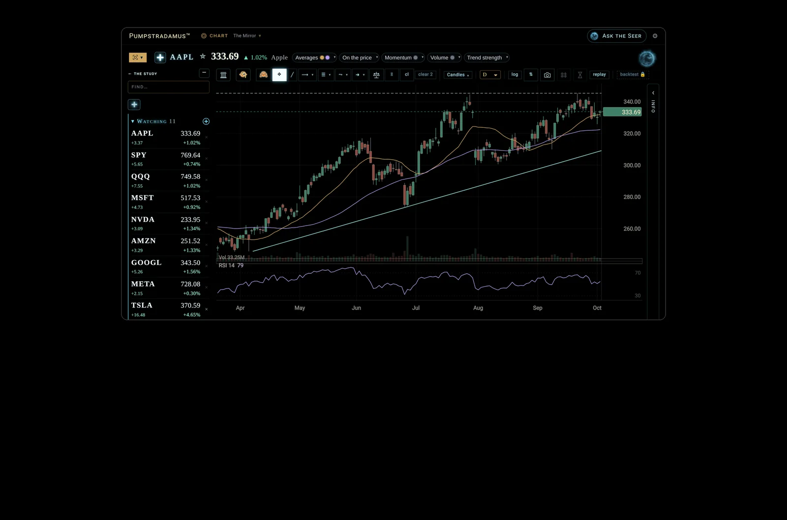
Task: Toggle the grid lines icon
Action: [564, 75]
